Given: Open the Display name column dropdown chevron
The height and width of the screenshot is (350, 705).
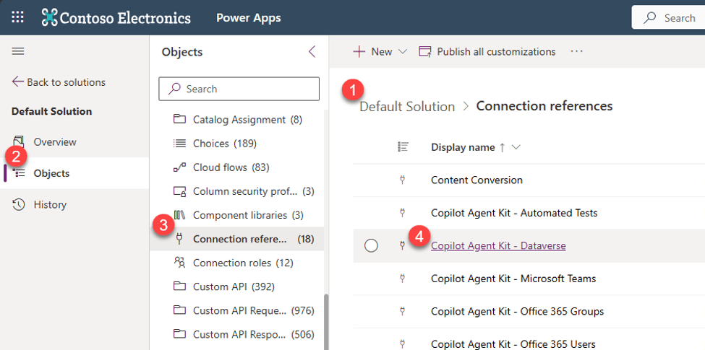Looking at the screenshot, I should 516,147.
